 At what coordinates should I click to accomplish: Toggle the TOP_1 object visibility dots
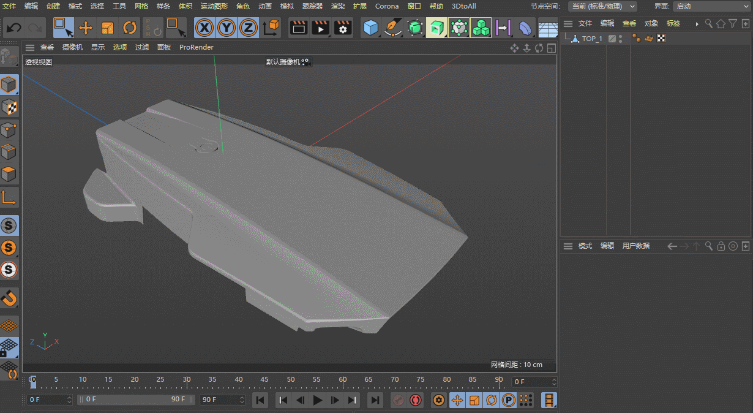621,39
